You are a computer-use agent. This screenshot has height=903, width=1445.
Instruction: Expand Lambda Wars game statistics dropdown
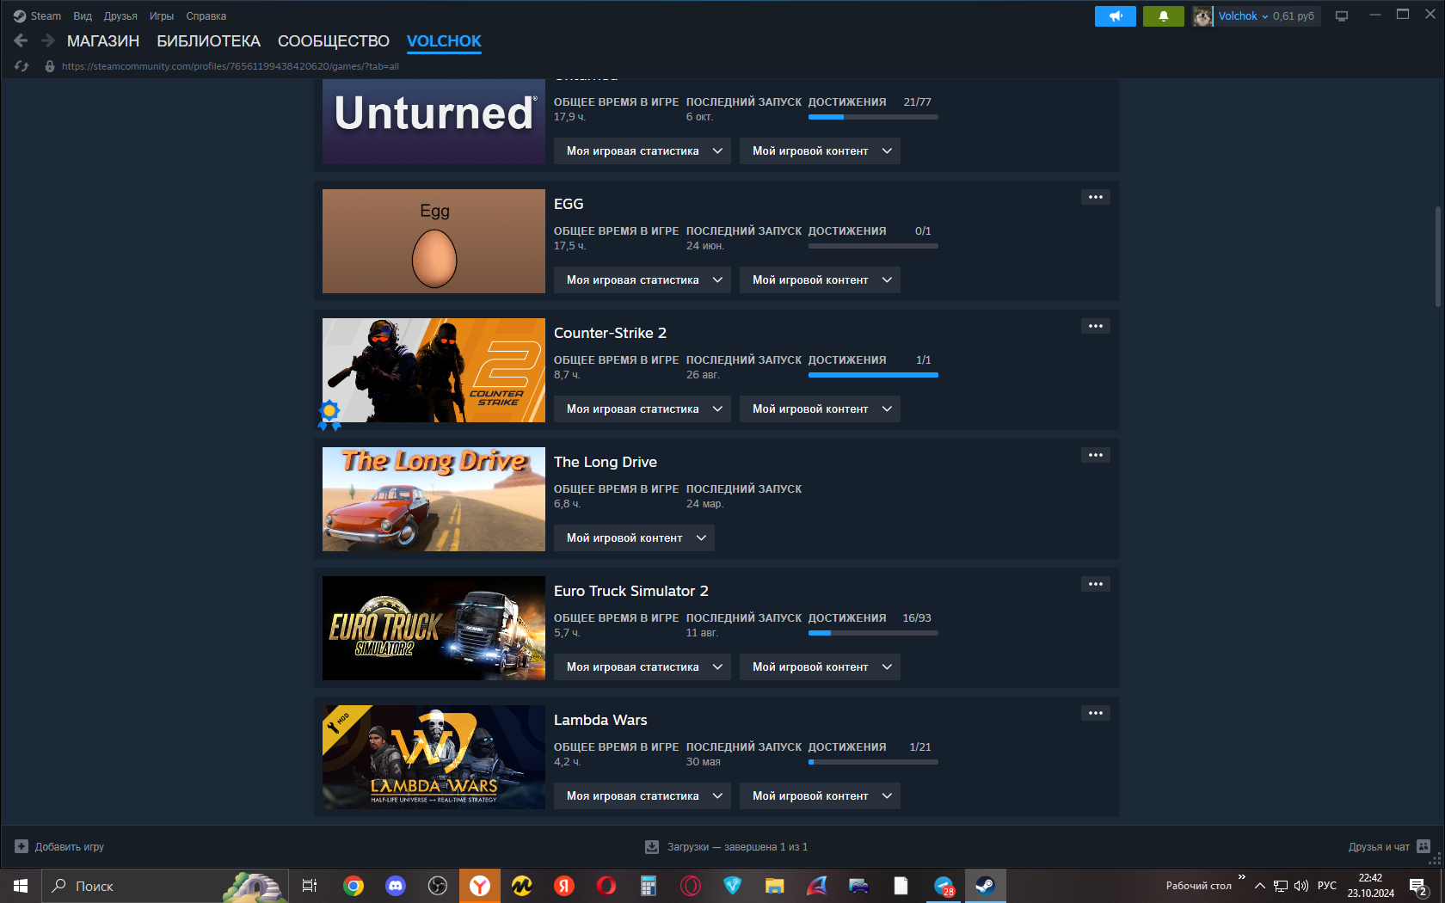[x=643, y=796]
